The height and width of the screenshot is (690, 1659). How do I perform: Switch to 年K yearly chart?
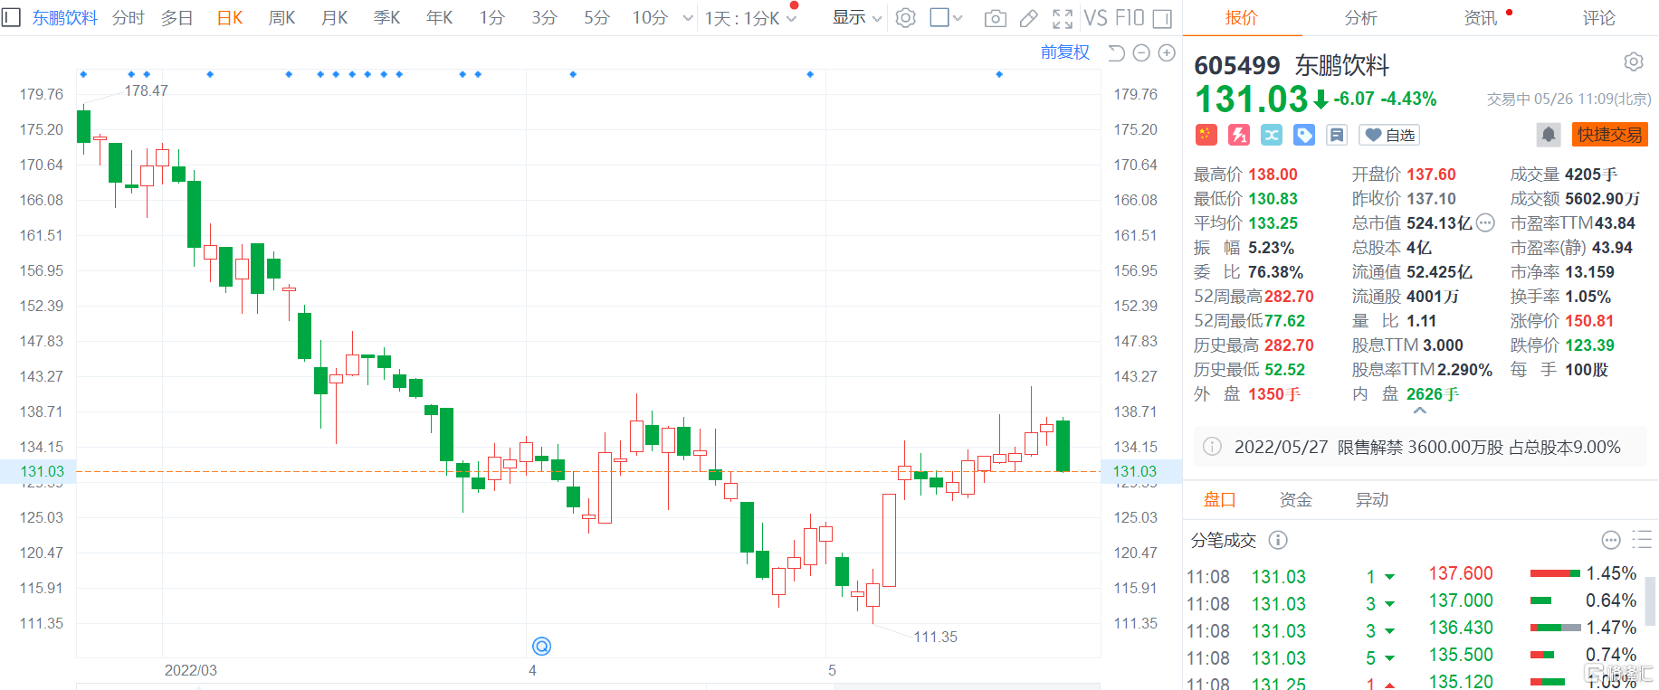(440, 18)
